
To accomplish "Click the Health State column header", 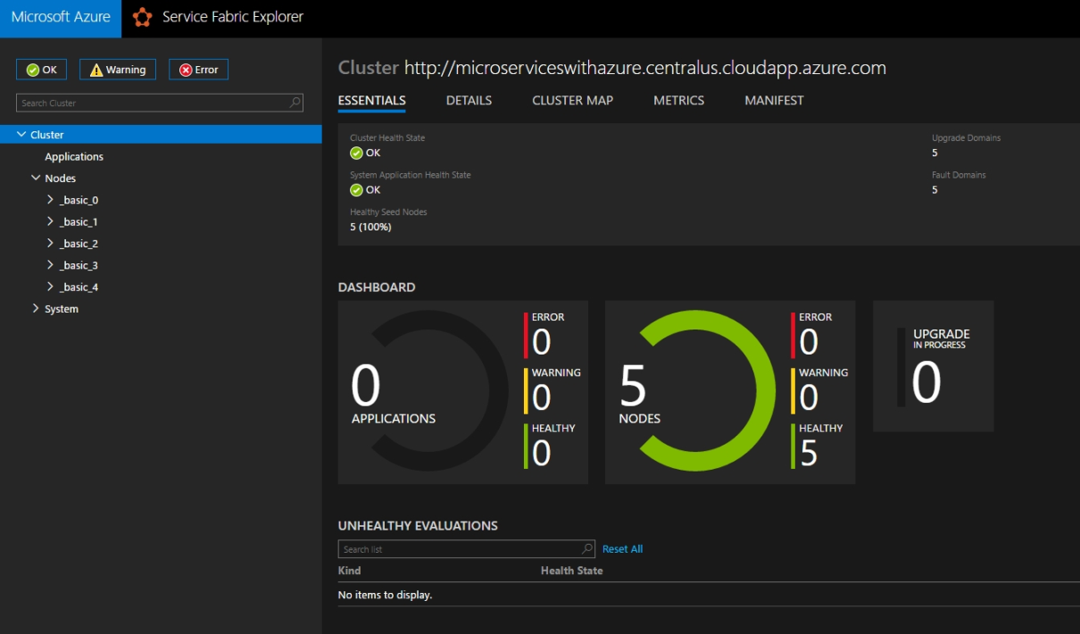I will 572,571.
